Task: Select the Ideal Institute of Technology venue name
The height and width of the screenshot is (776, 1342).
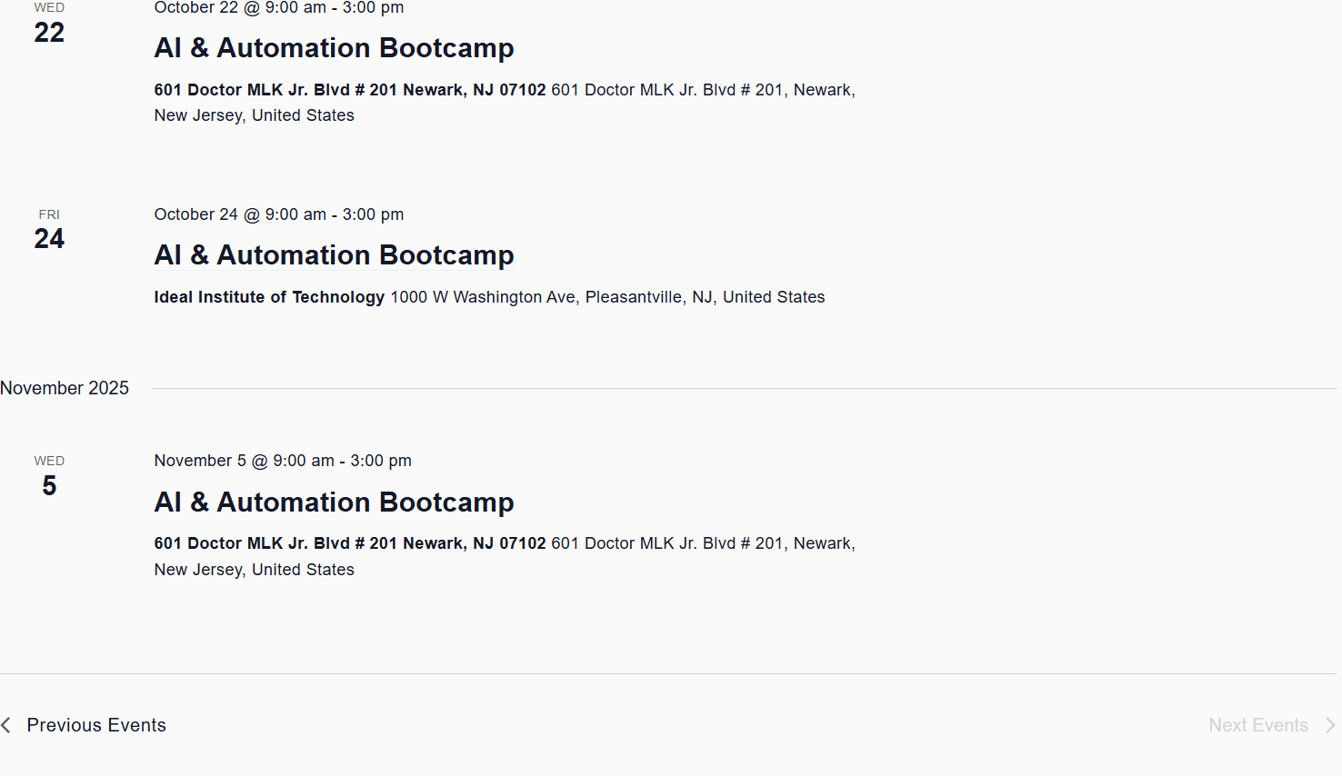Action: (x=269, y=297)
